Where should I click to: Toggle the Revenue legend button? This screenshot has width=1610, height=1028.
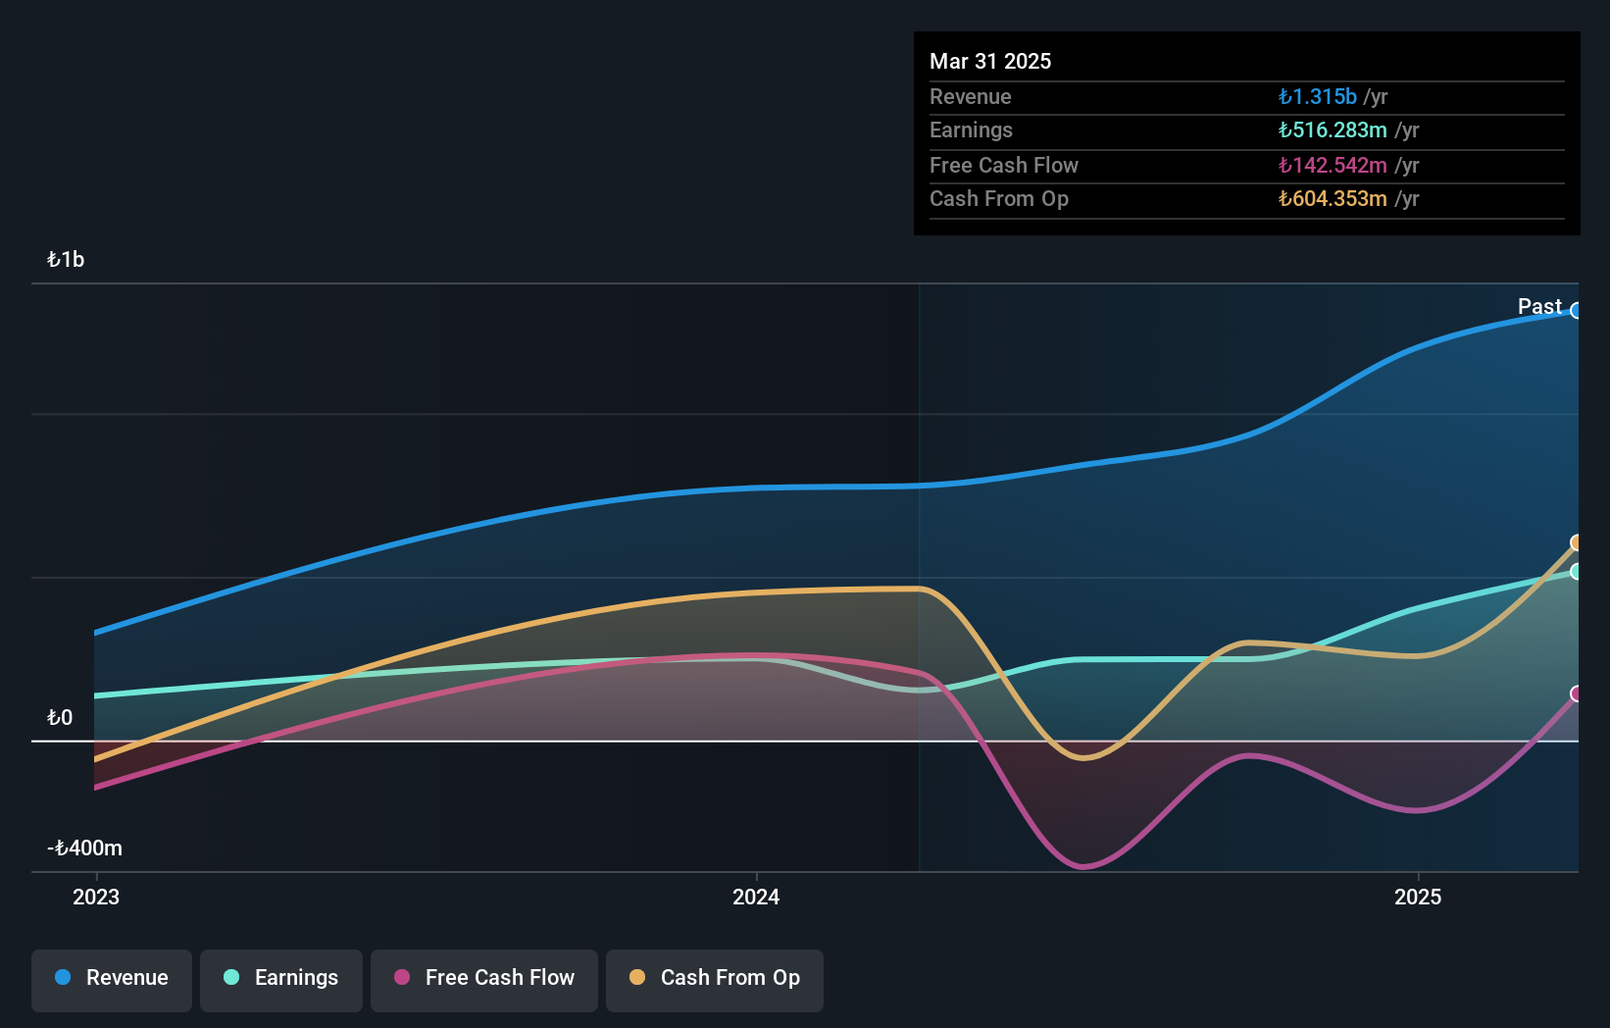click(x=112, y=980)
